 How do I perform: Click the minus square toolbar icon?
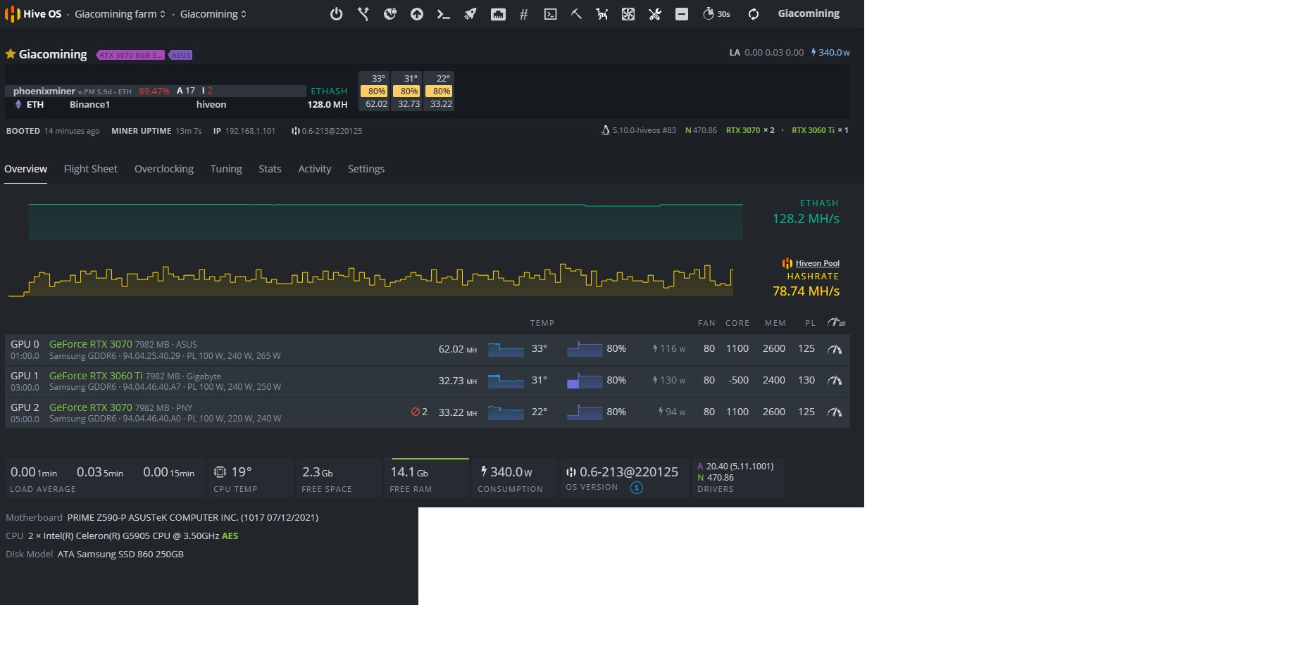[x=682, y=14]
